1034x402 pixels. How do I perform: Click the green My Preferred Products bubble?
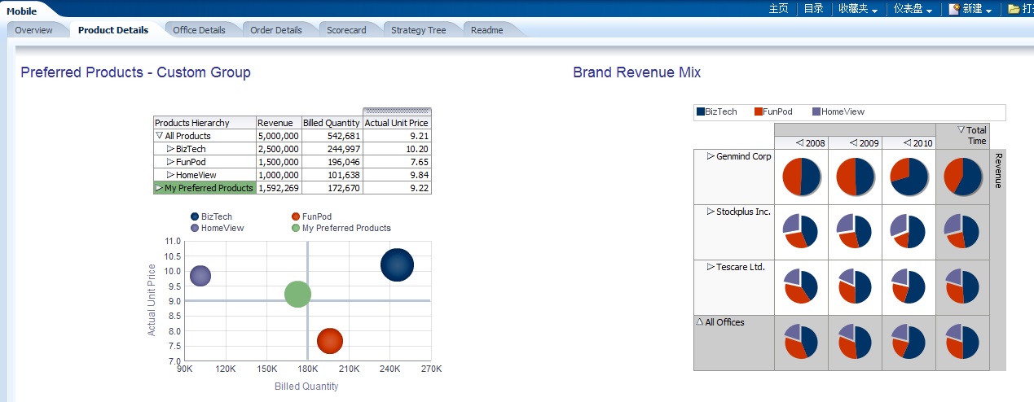298,295
